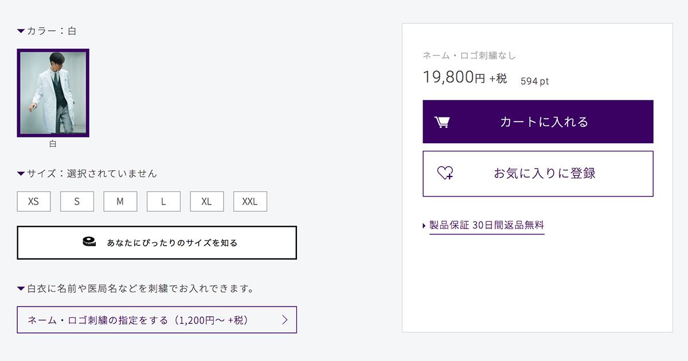The image size is (688, 361).
Task: Collapse the カラー section triangle
Action: pyautogui.click(x=21, y=31)
